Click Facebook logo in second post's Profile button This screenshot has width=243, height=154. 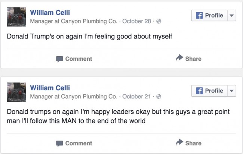point(199,91)
